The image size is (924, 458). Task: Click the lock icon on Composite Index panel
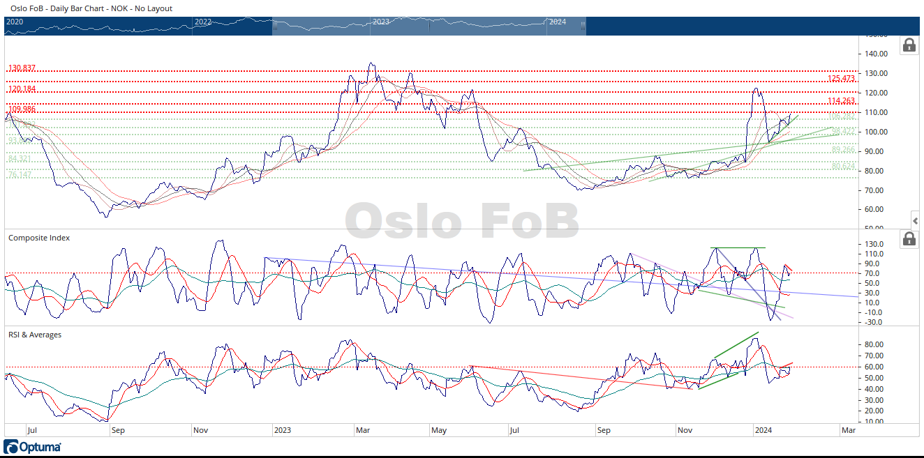click(909, 238)
